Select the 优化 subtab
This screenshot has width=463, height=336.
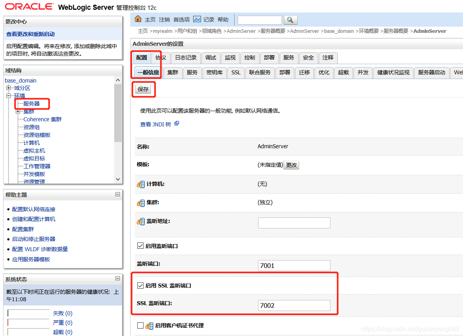coord(324,73)
